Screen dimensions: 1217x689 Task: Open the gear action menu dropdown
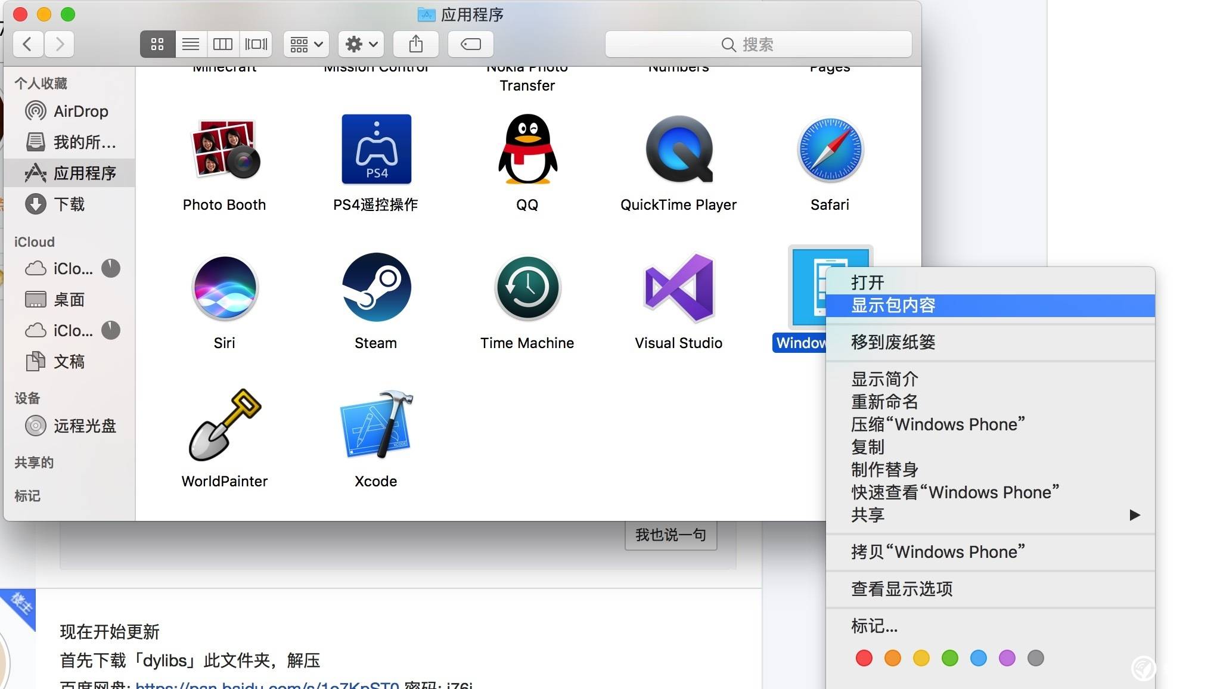[361, 44]
